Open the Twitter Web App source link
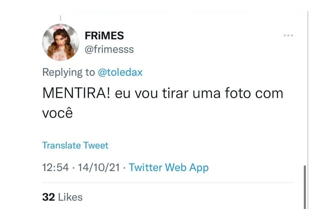This screenshot has width=330, height=220. [x=168, y=168]
